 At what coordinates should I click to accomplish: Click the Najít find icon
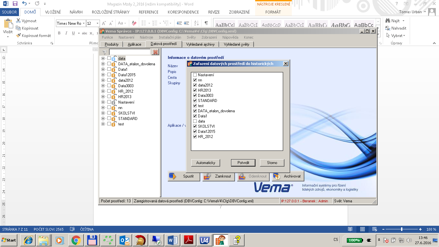tap(388, 21)
